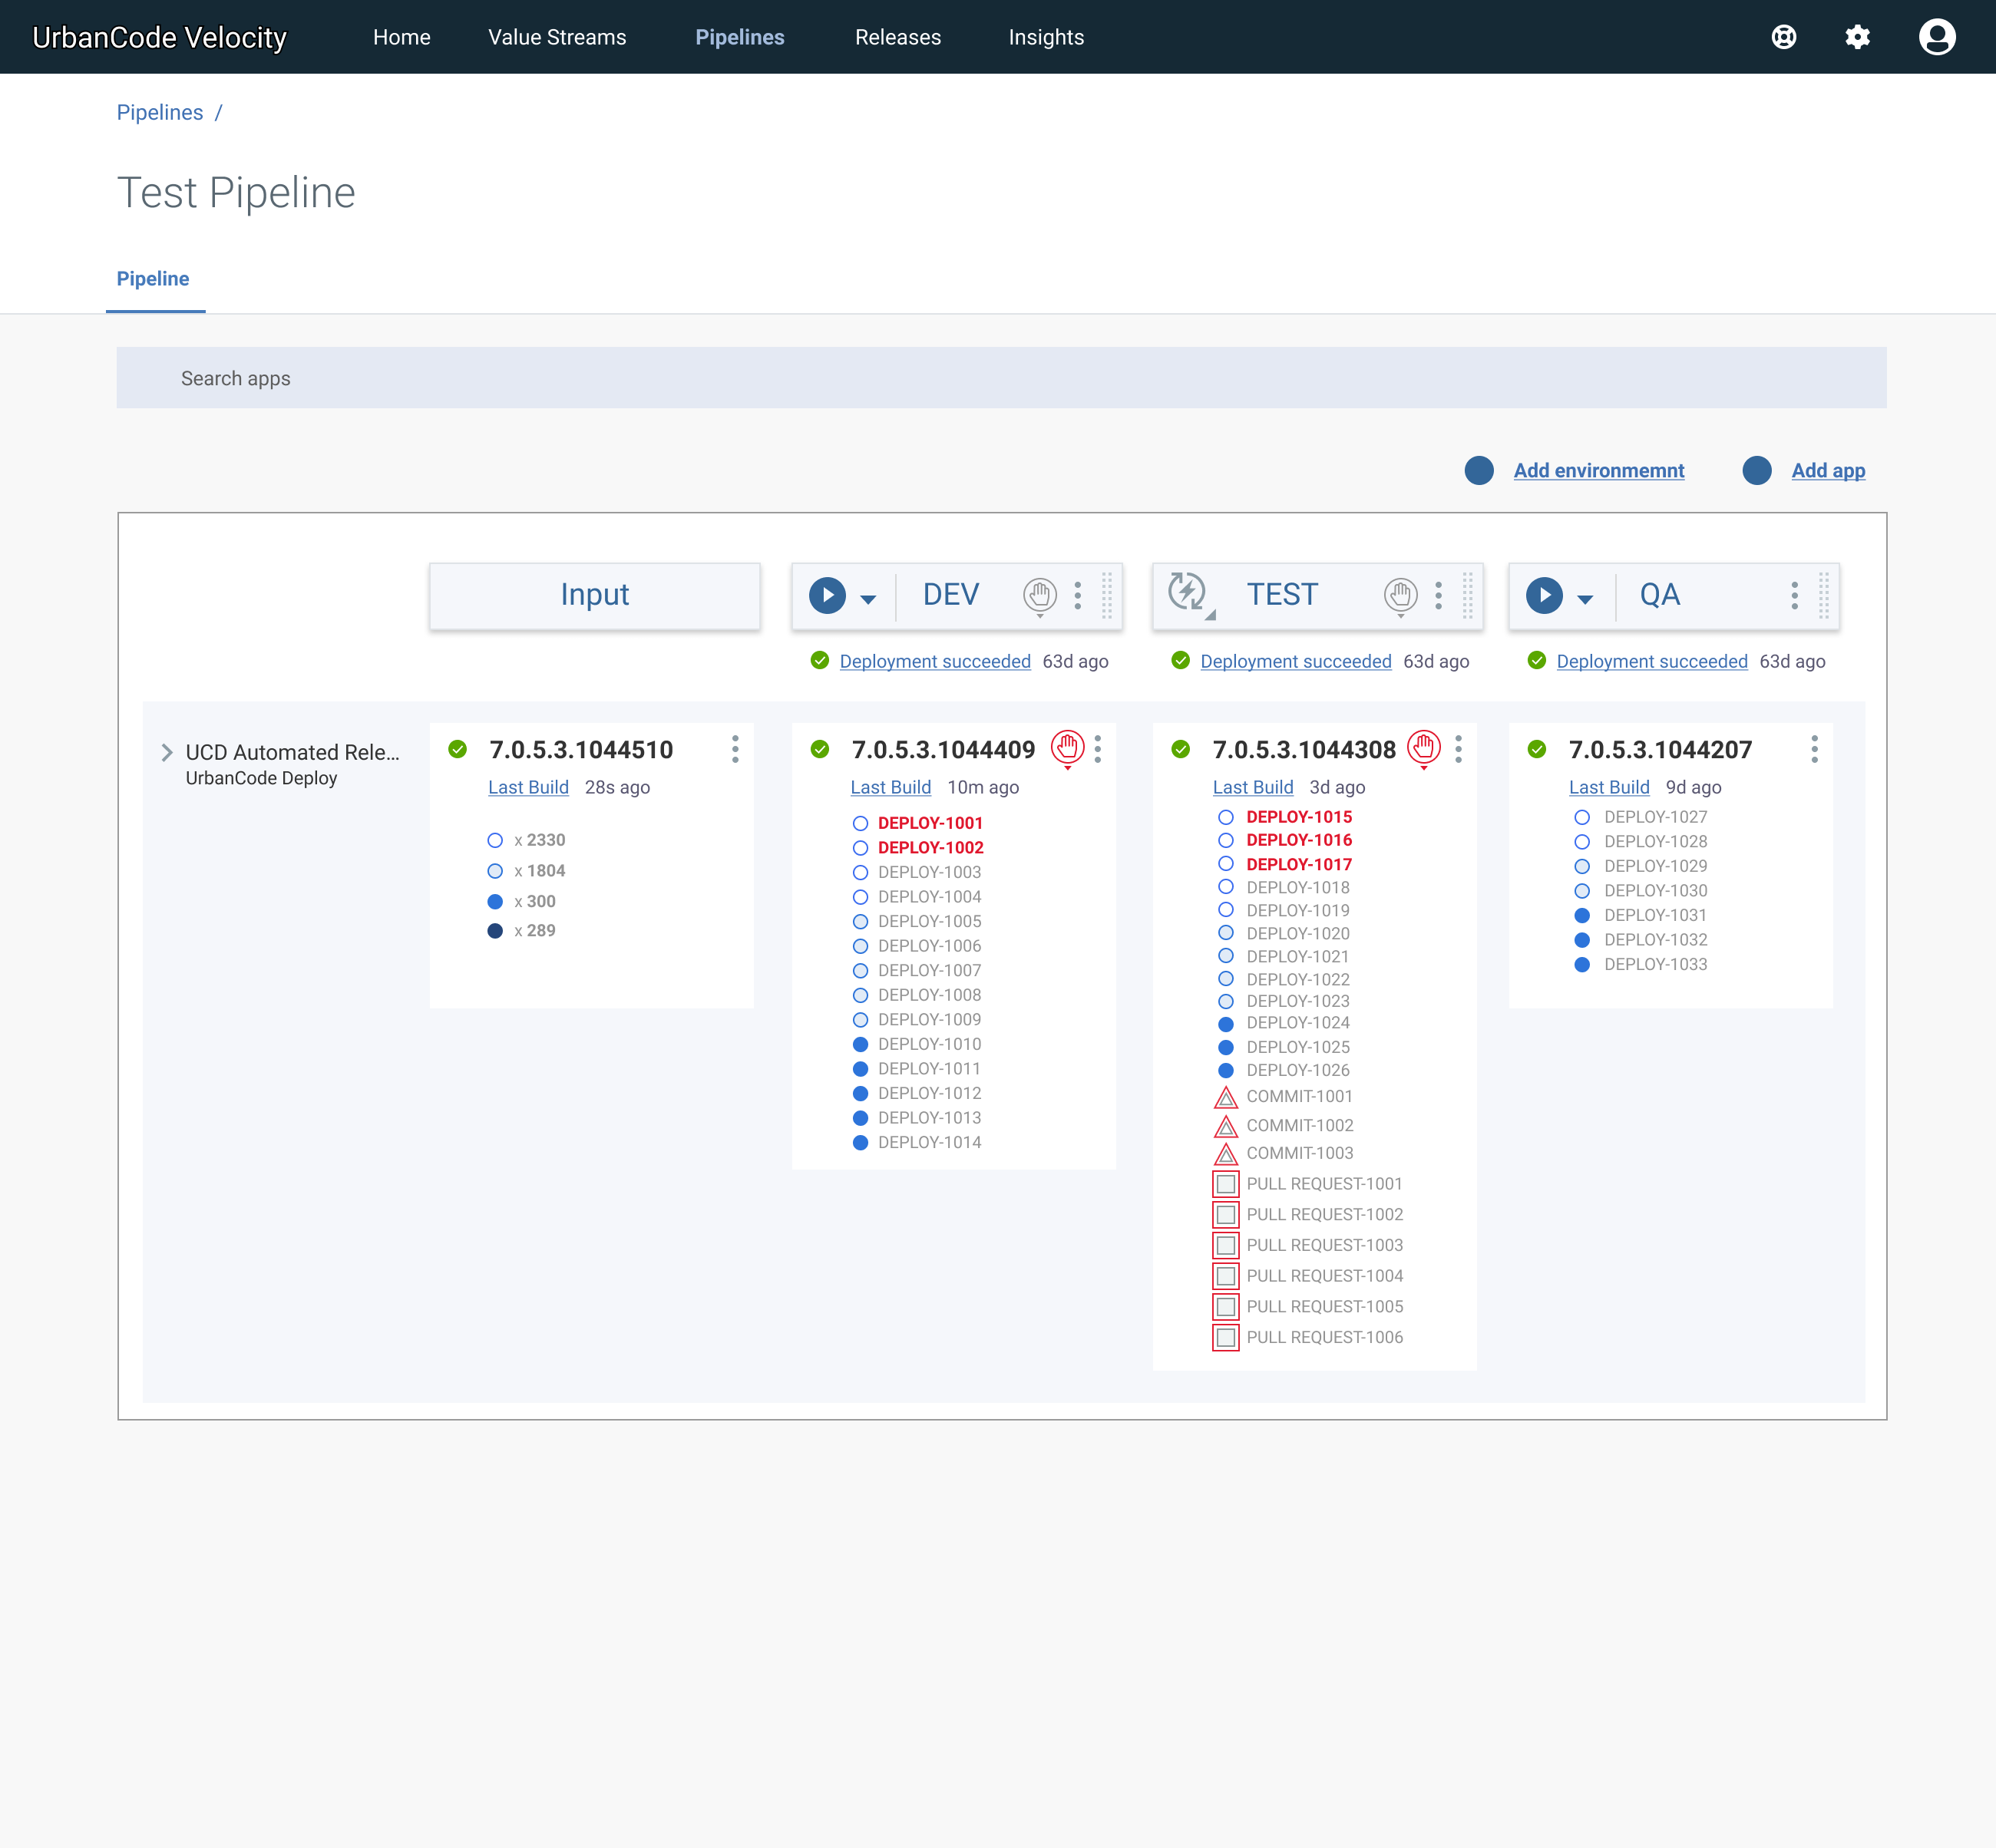Open the settings gear in header
This screenshot has width=1996, height=1848.
(x=1857, y=37)
